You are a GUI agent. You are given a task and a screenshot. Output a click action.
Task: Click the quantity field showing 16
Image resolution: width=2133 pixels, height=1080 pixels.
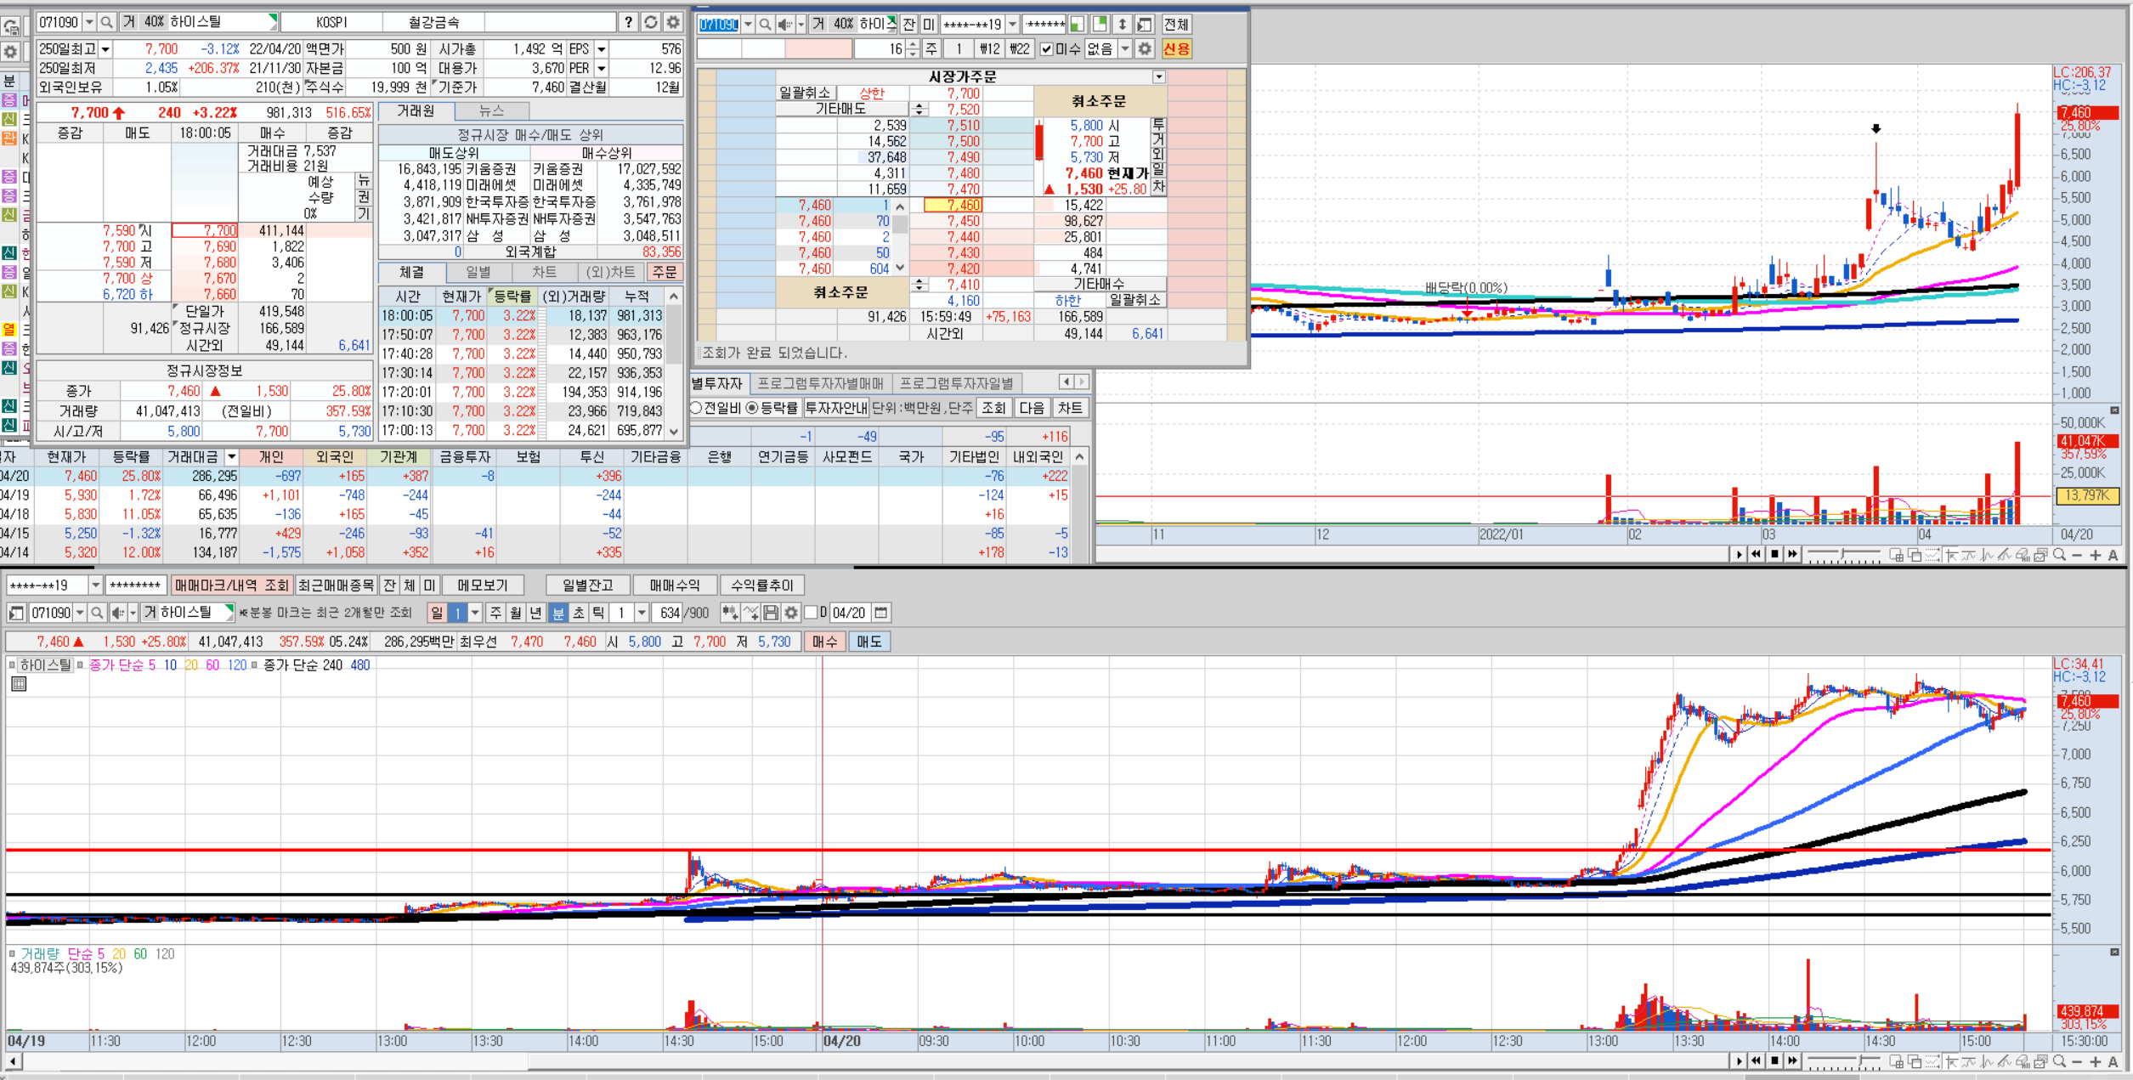point(879,49)
